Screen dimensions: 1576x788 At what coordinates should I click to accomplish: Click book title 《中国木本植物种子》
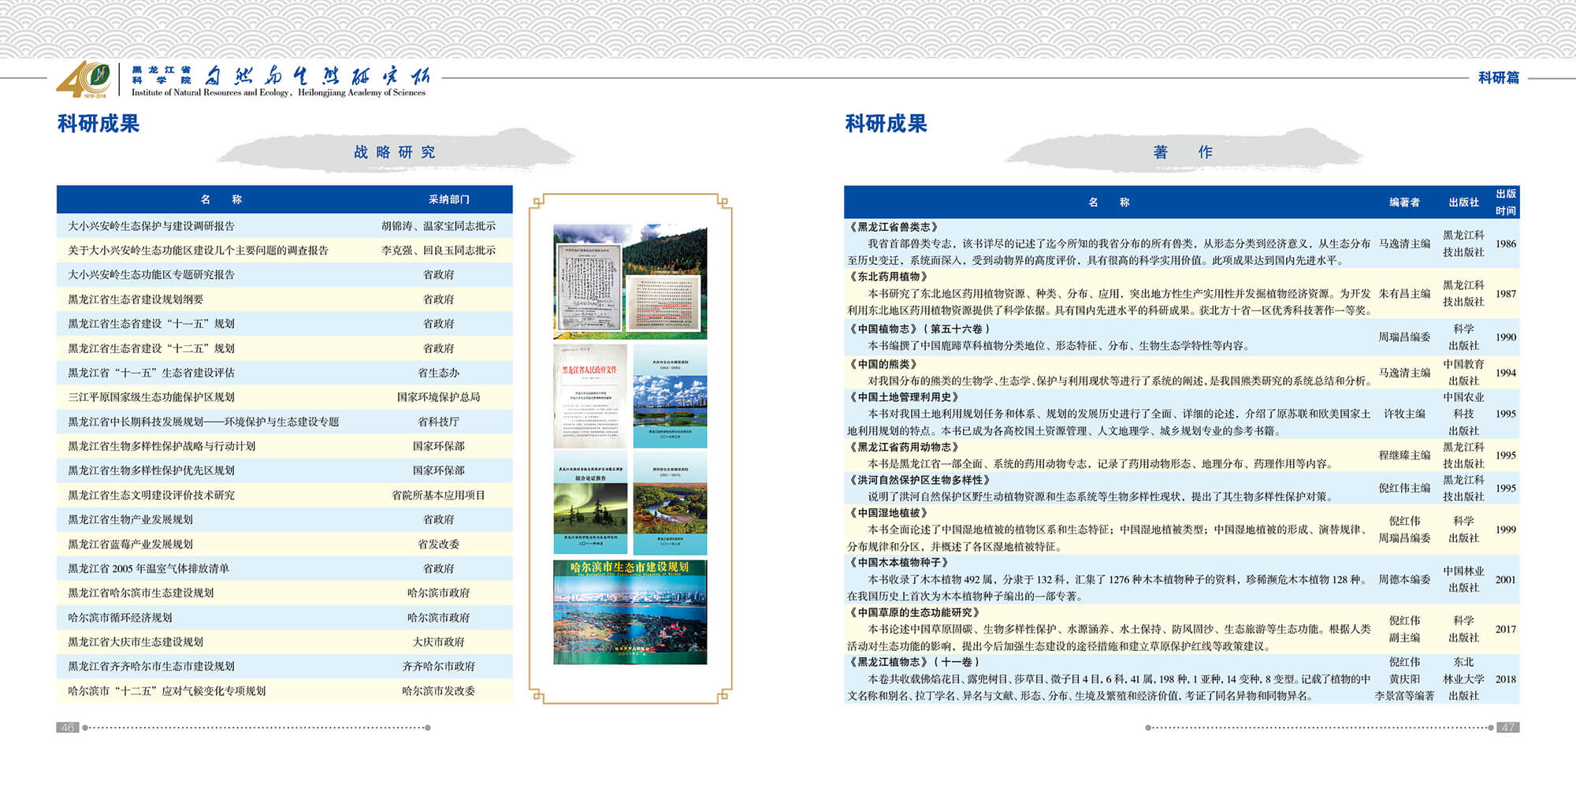tap(899, 563)
